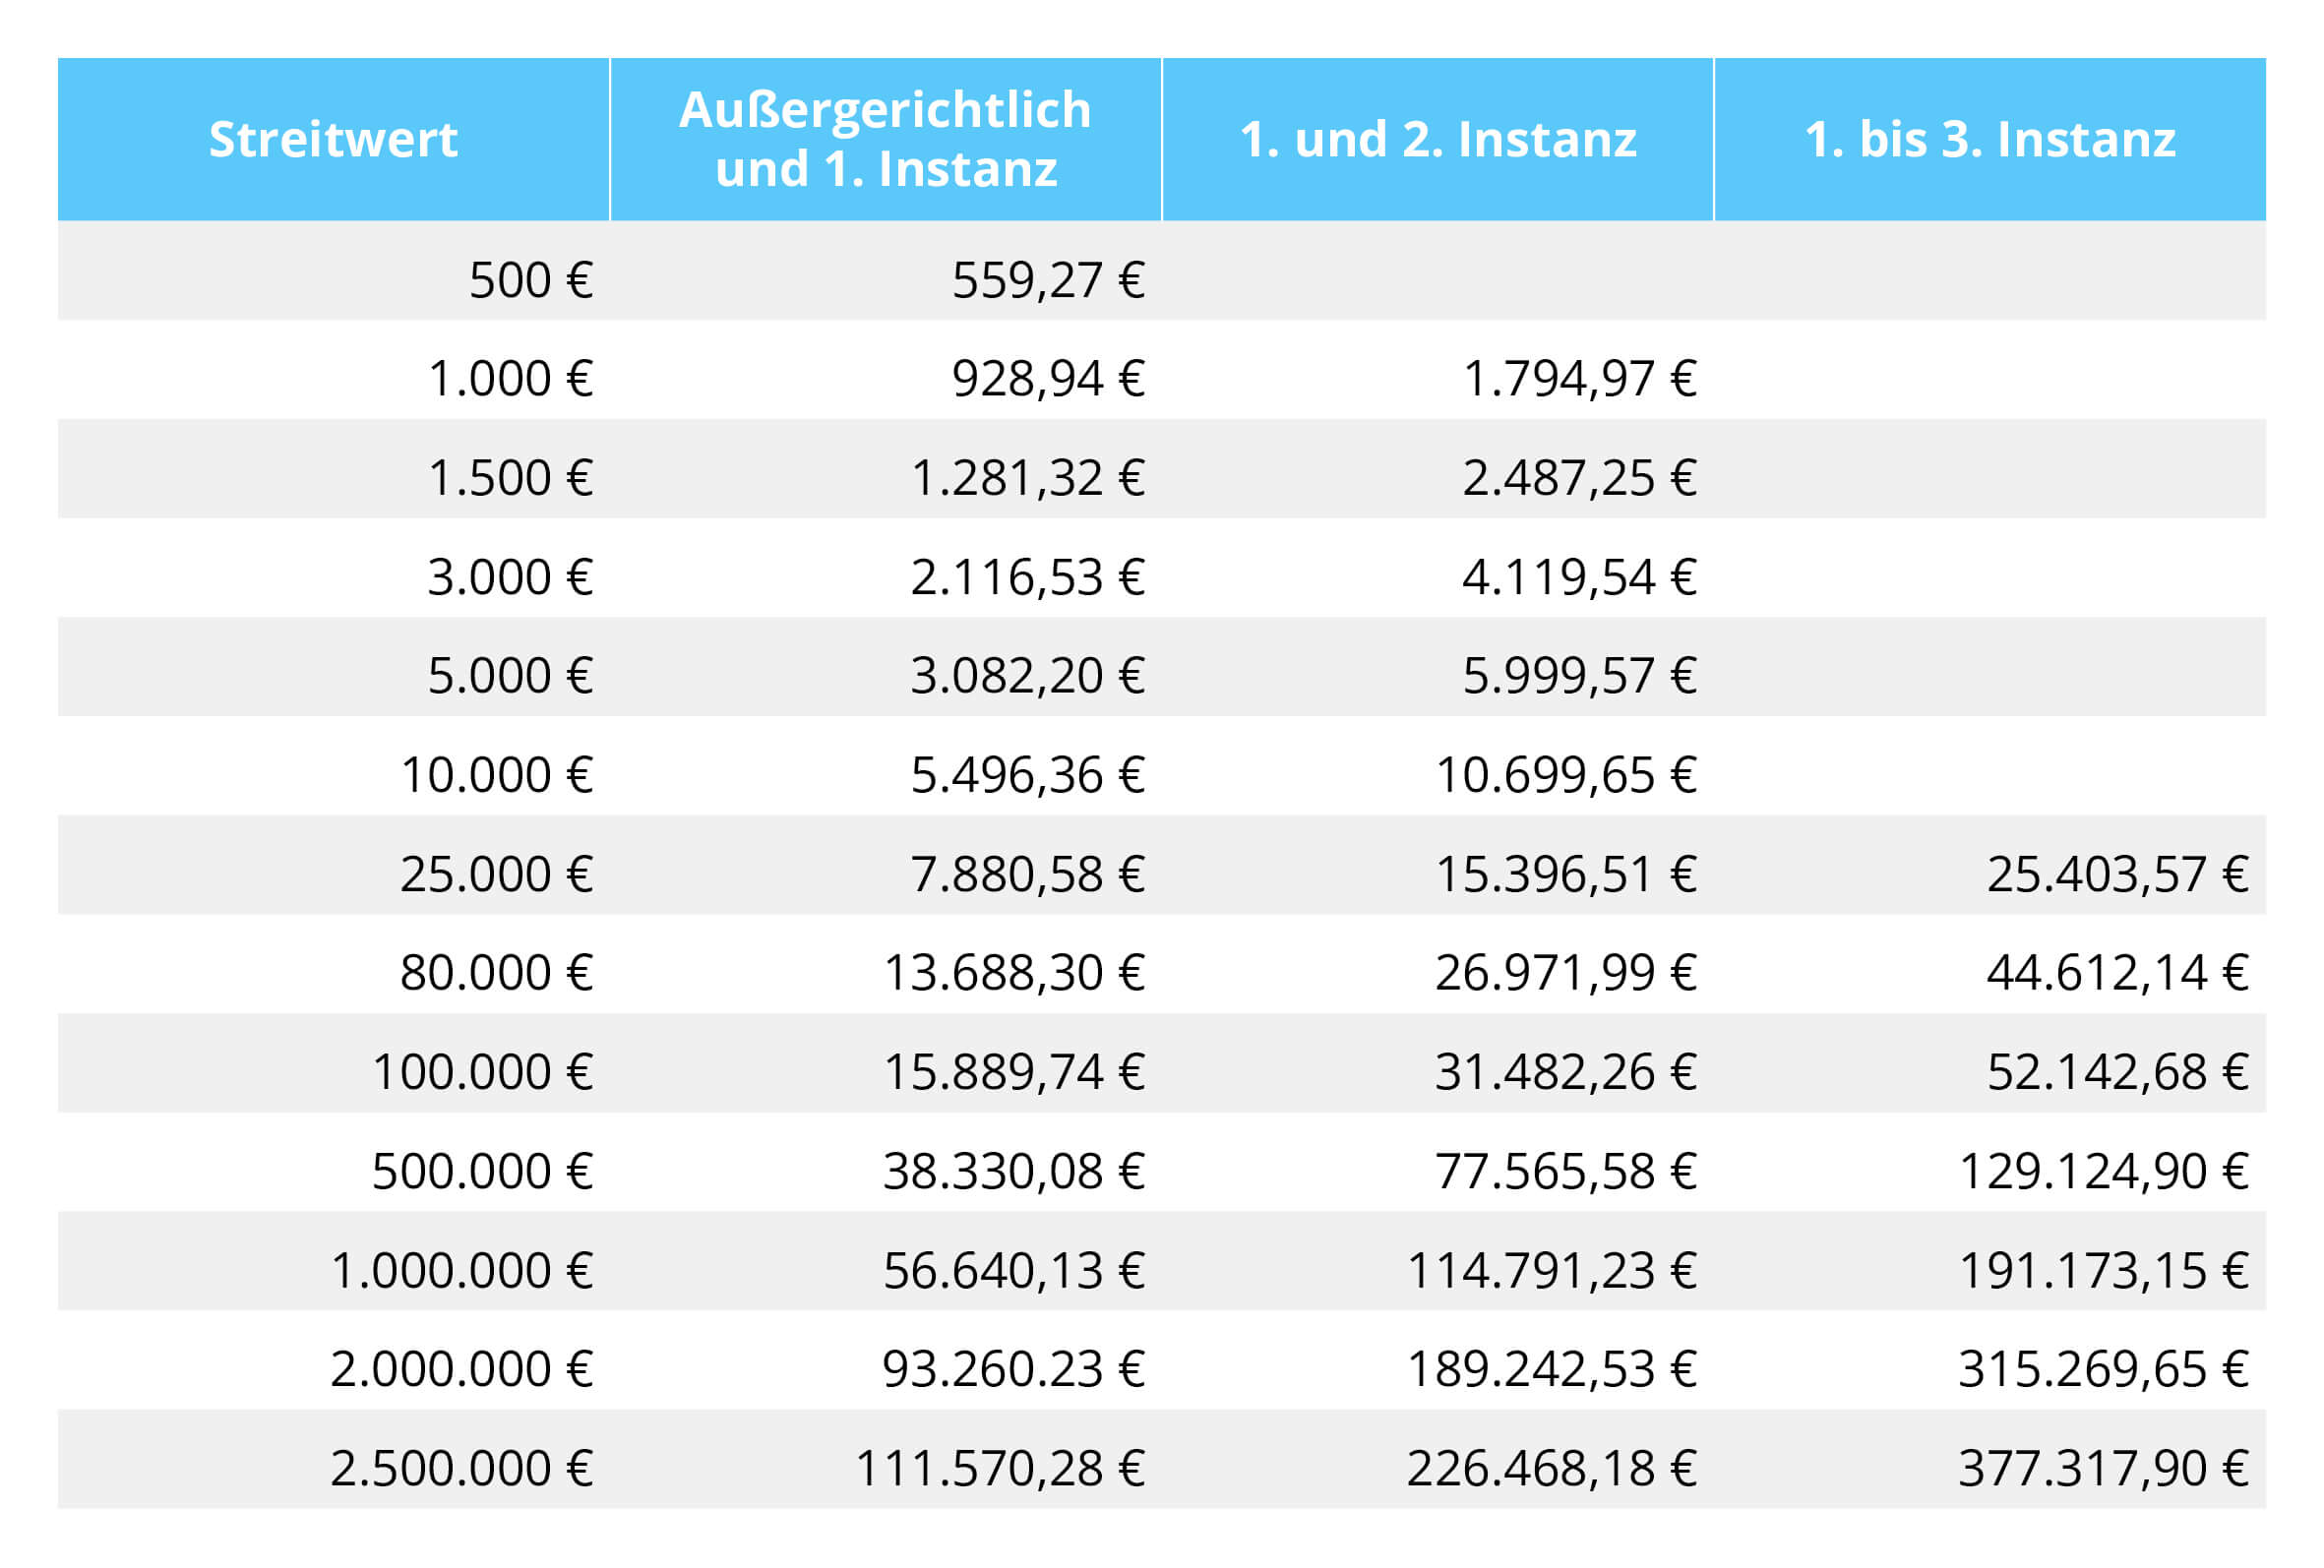Click the 1. und 2. Instanz header
The width and height of the screenshot is (2324, 1568).
1437,139
